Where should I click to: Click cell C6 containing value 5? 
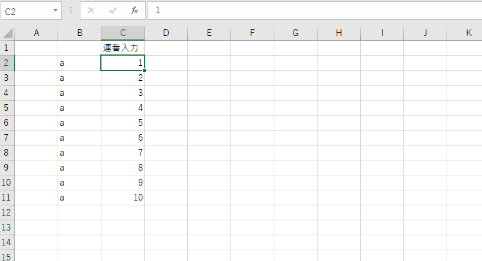point(123,123)
